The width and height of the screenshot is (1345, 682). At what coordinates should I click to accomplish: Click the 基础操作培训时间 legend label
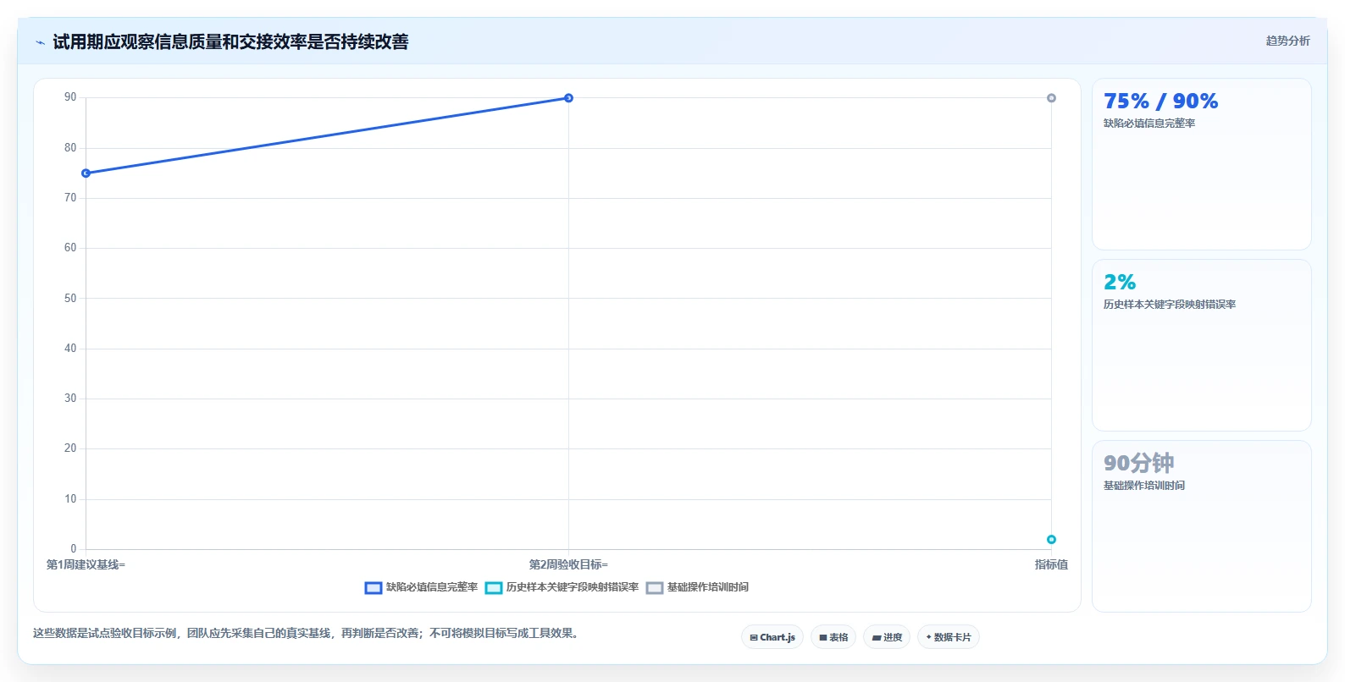(708, 587)
